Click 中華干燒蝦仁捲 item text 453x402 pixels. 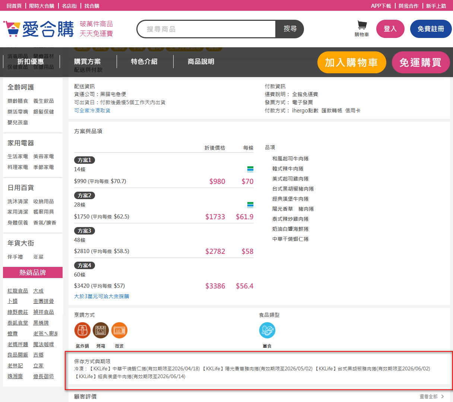click(x=290, y=239)
